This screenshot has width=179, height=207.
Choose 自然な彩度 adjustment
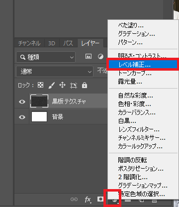(135, 96)
